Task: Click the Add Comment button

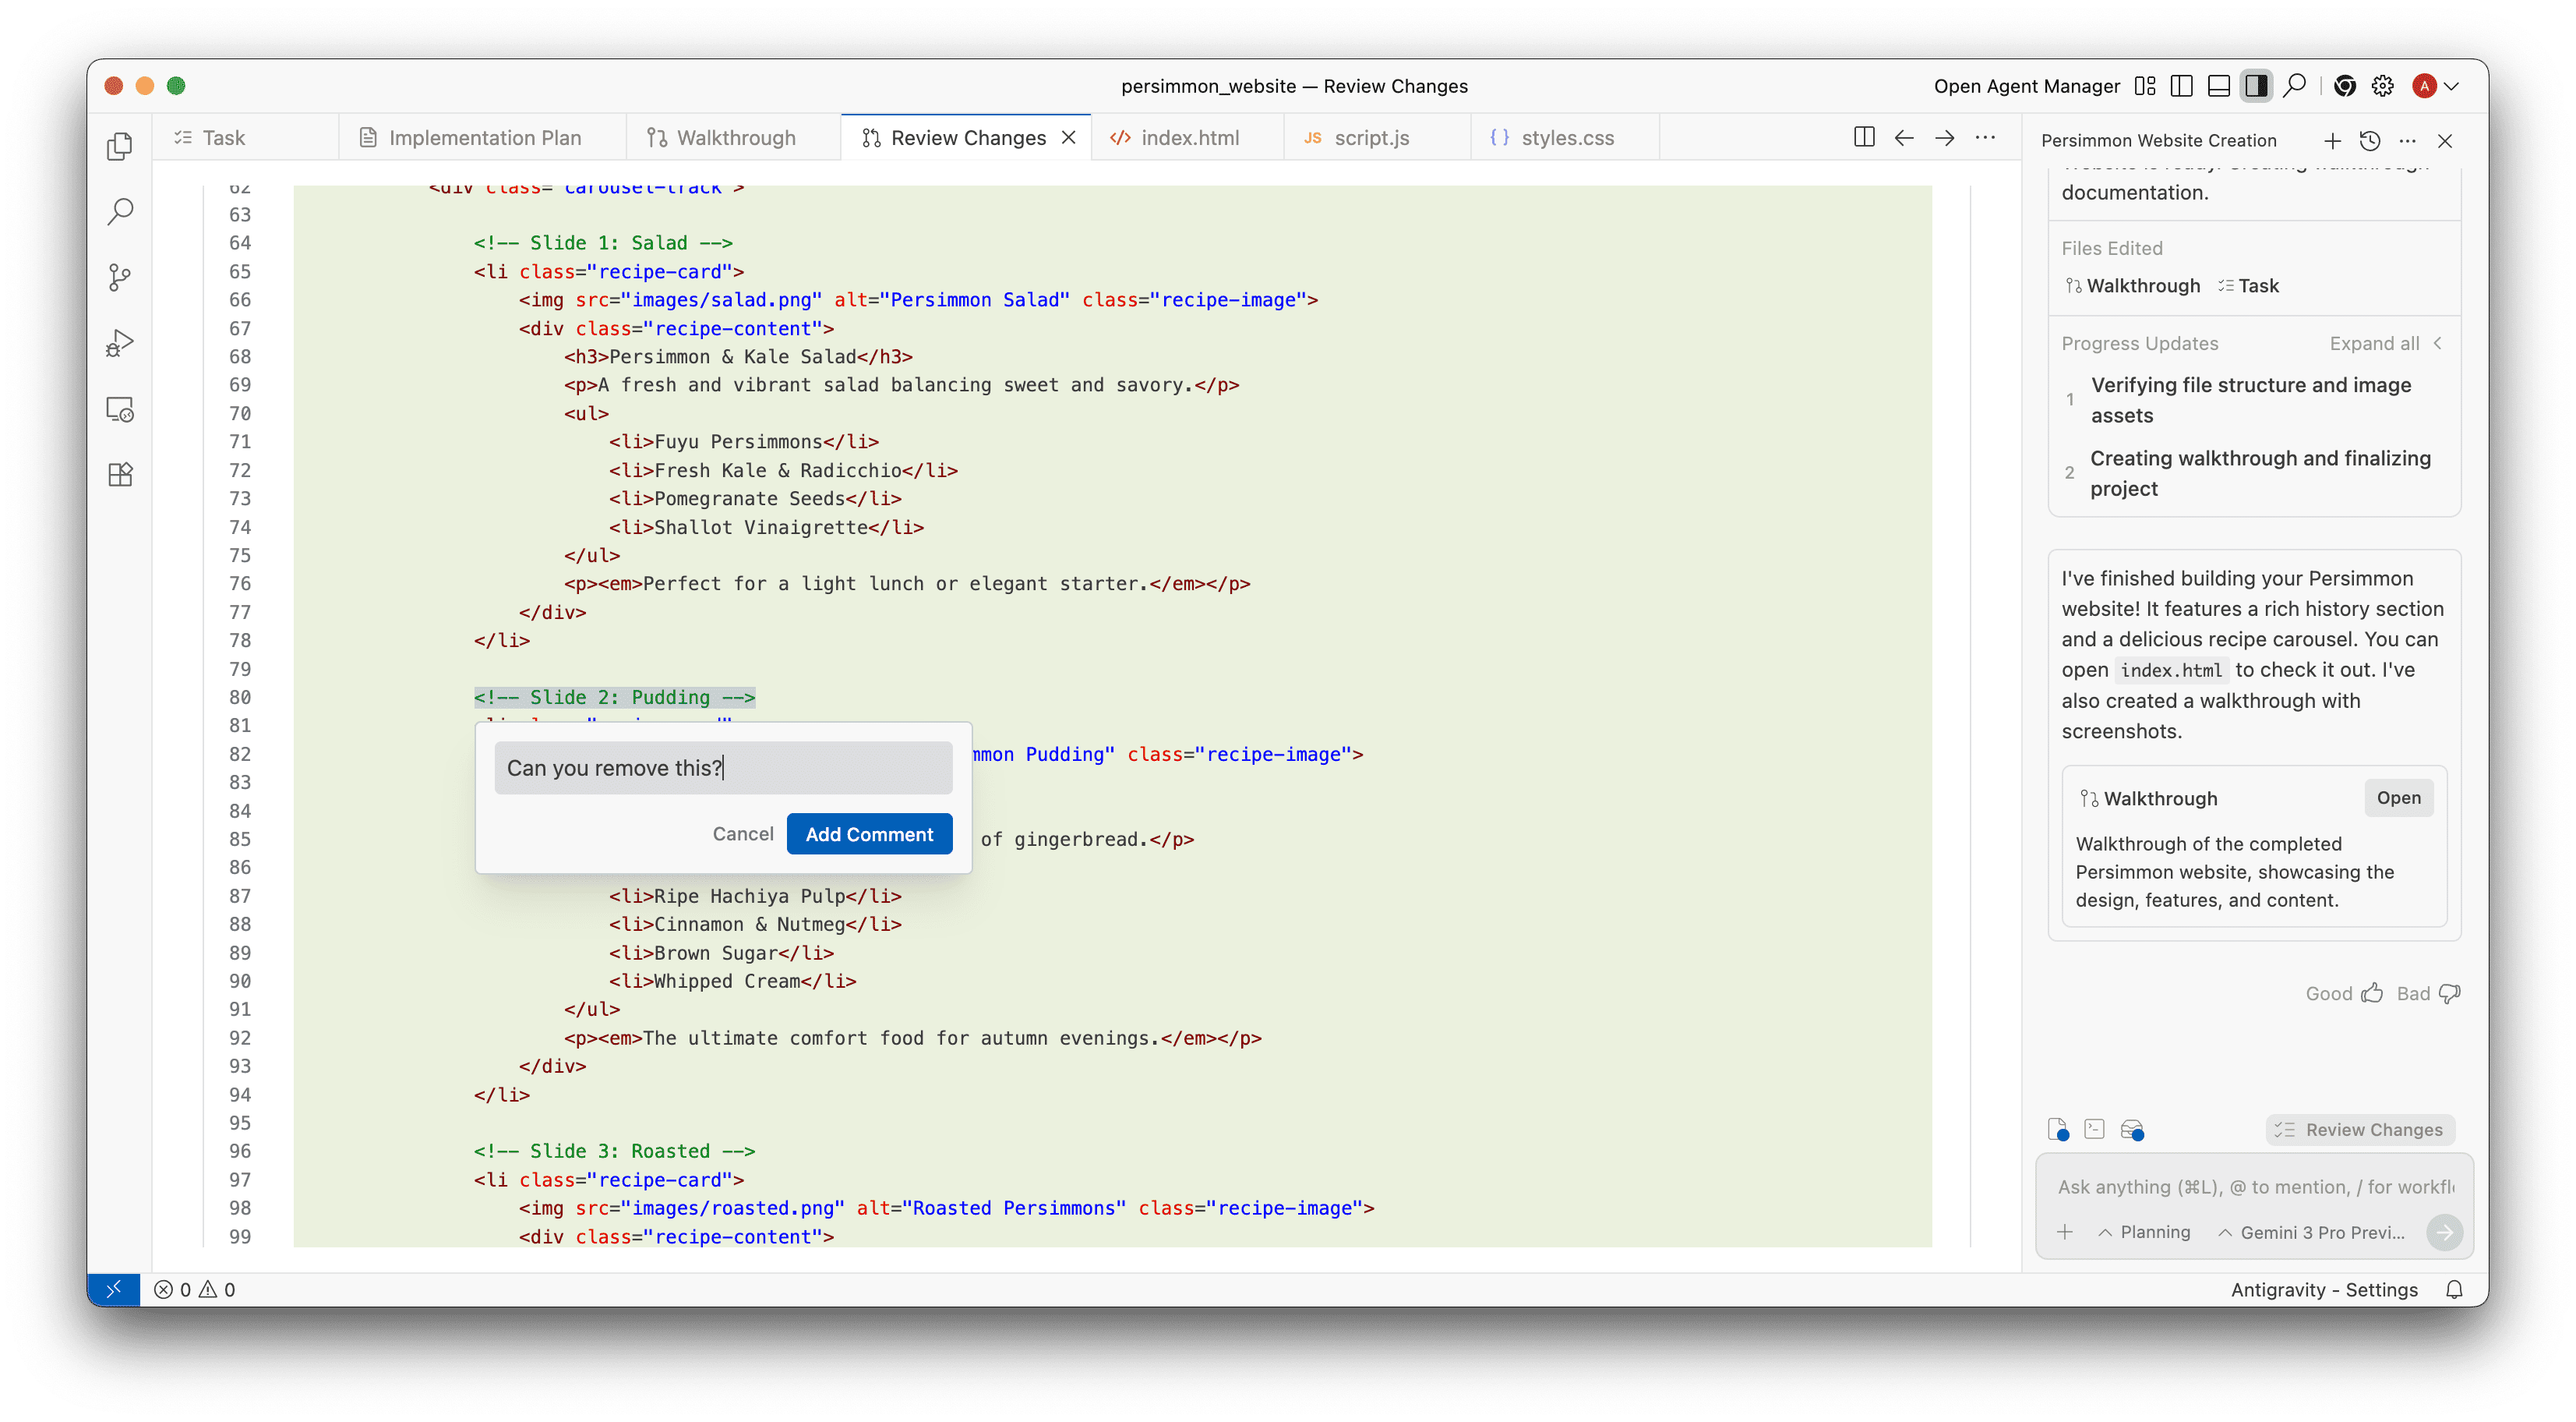Action: [869, 833]
